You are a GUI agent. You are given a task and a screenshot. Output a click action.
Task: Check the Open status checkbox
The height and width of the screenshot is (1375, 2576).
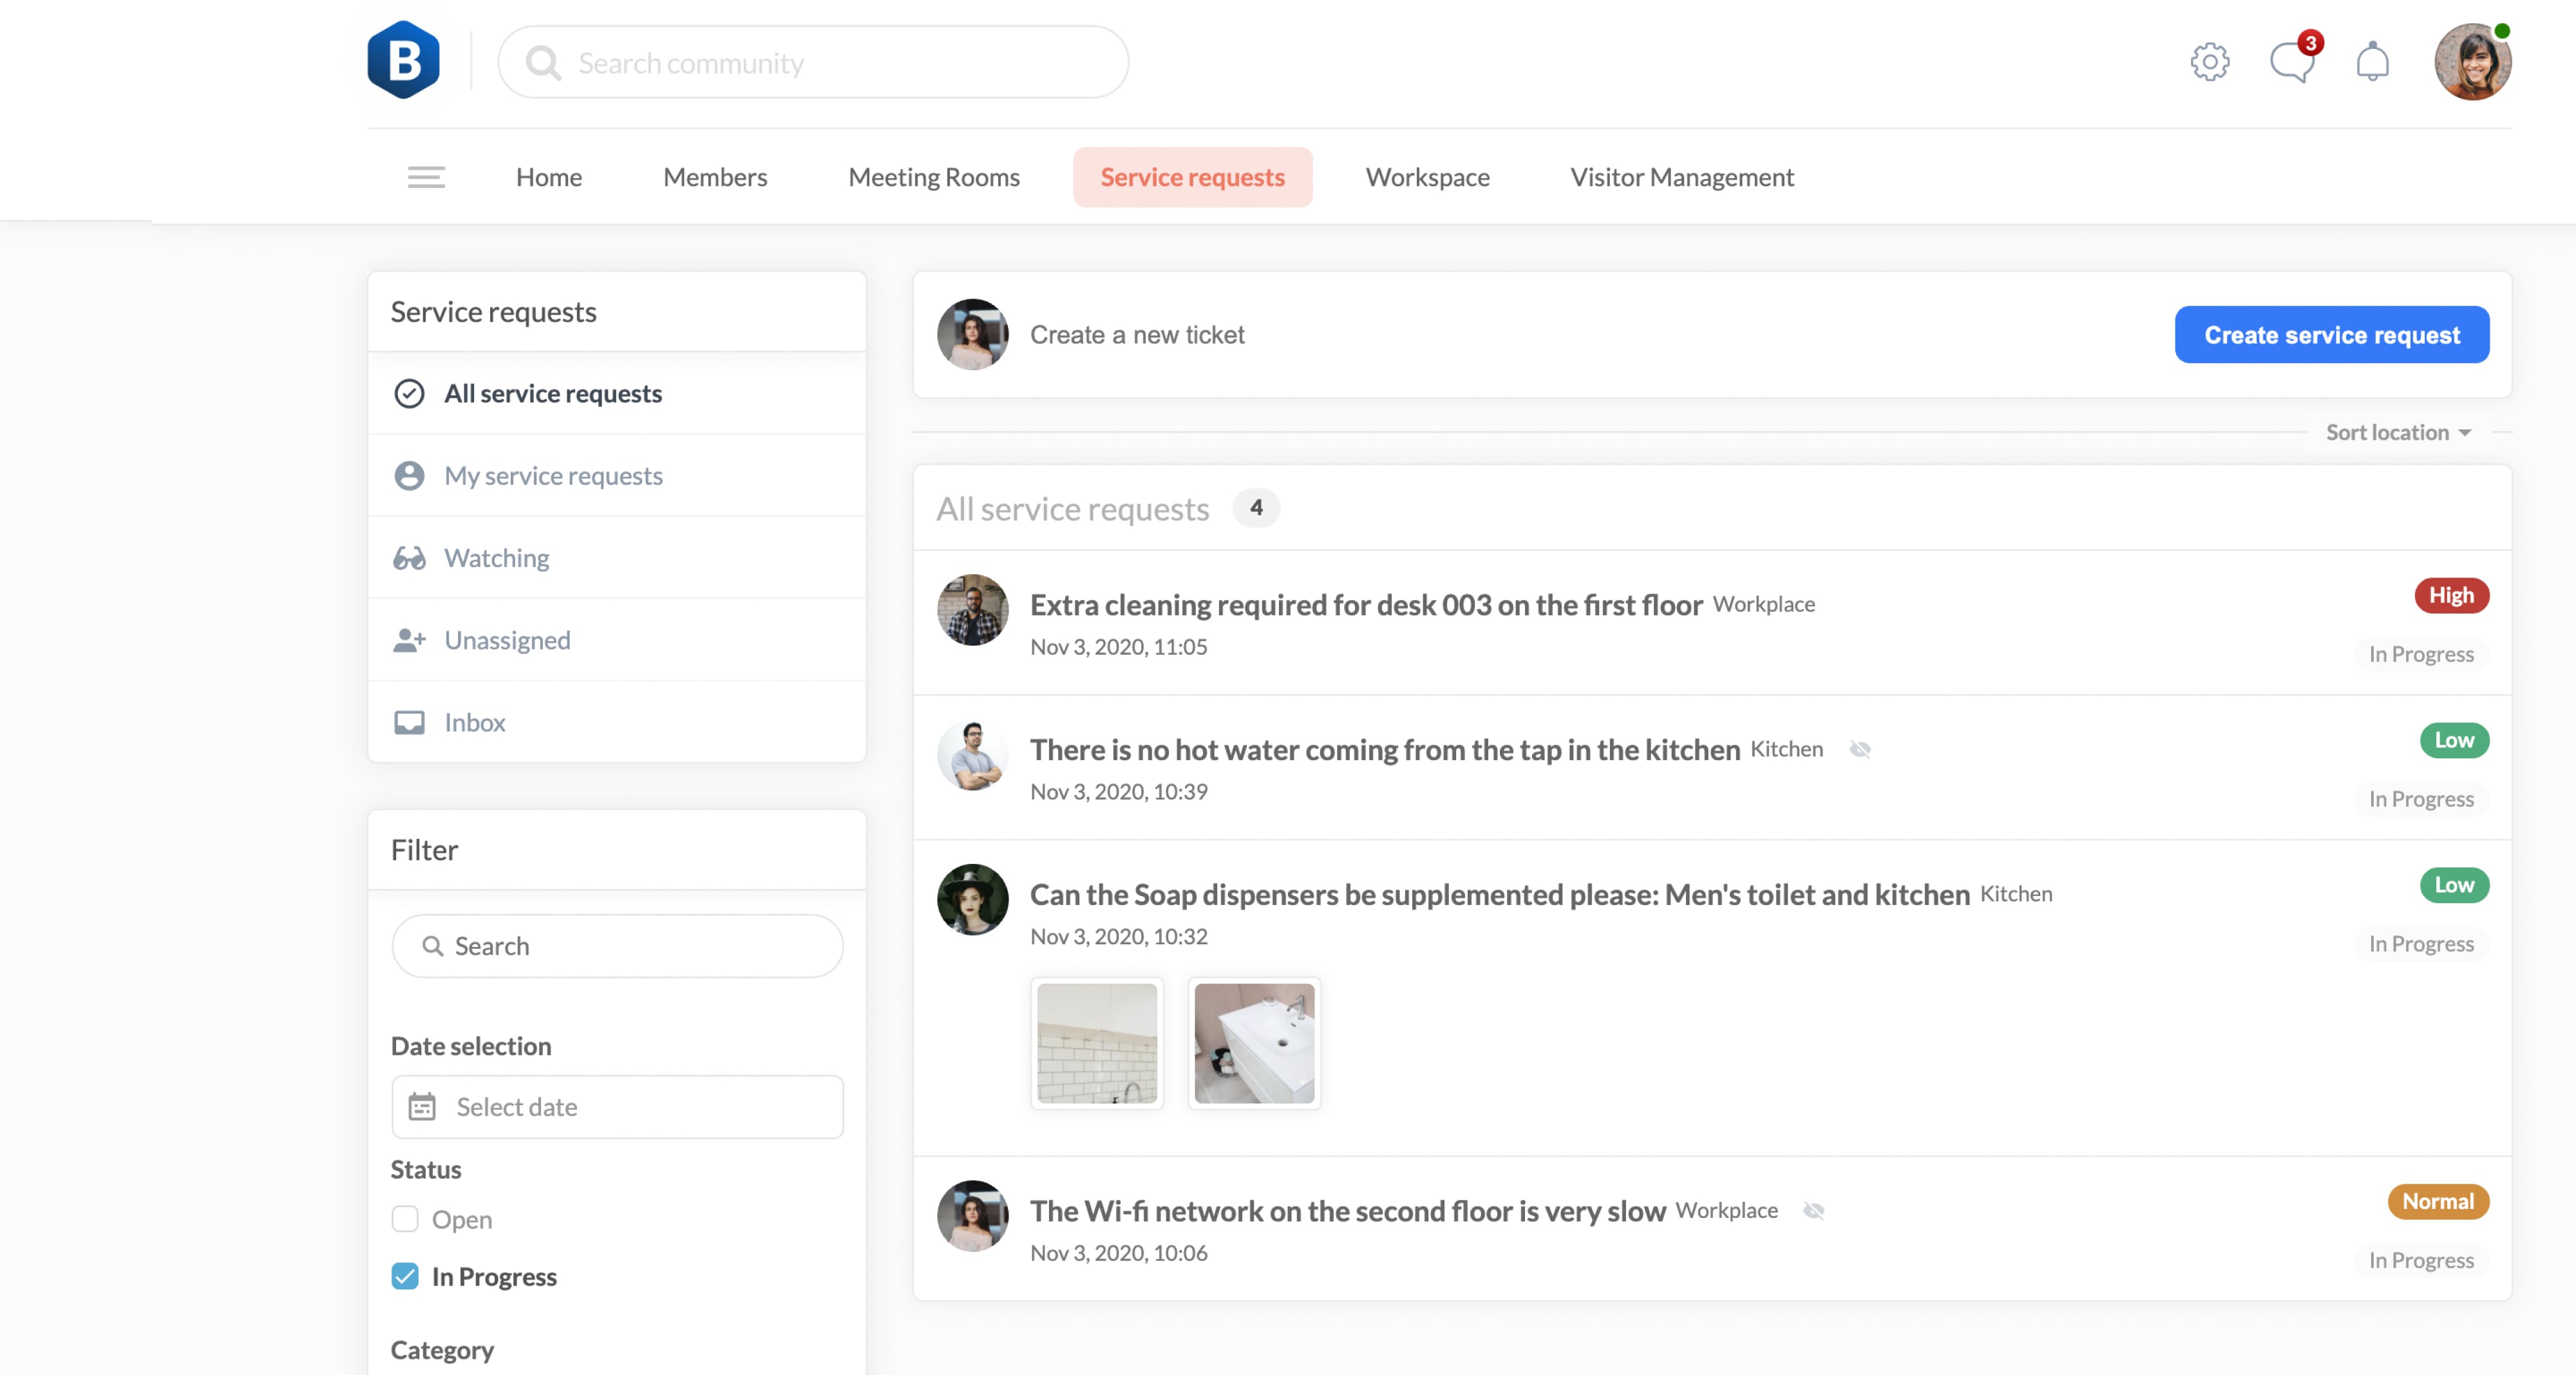coord(405,1219)
